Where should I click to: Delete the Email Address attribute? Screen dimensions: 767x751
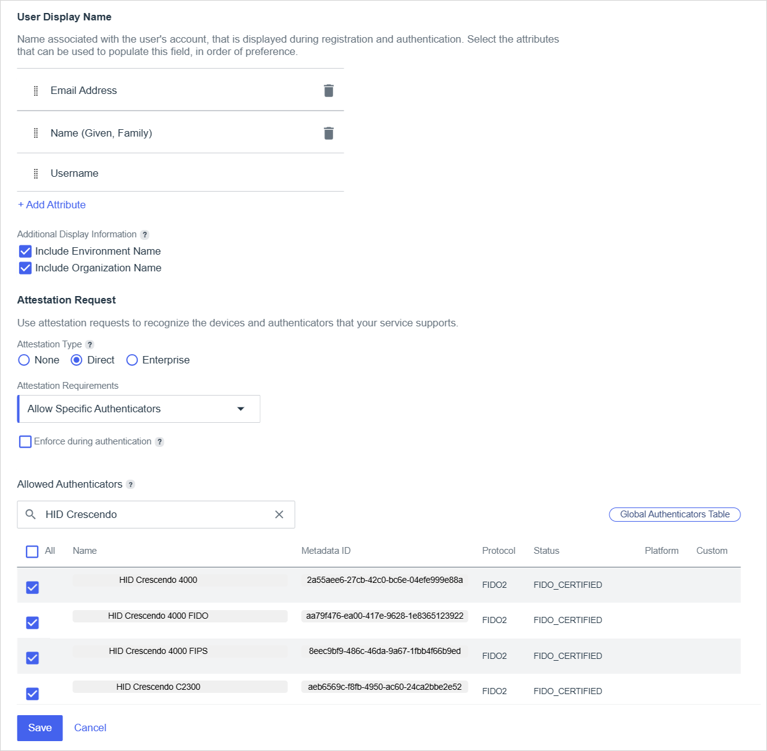pos(329,91)
